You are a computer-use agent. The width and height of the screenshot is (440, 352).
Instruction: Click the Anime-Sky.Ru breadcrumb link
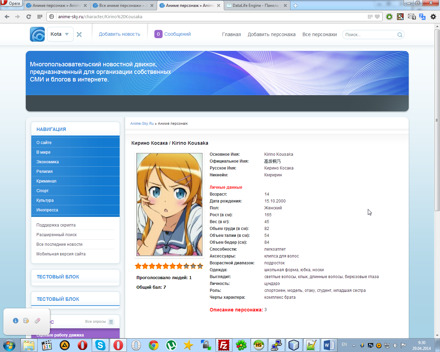[142, 123]
